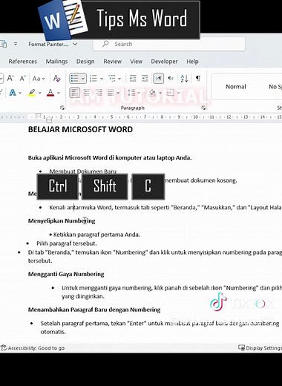The width and height of the screenshot is (282, 386).
Task: Open the Font Color picker arrow
Action: click(59, 93)
